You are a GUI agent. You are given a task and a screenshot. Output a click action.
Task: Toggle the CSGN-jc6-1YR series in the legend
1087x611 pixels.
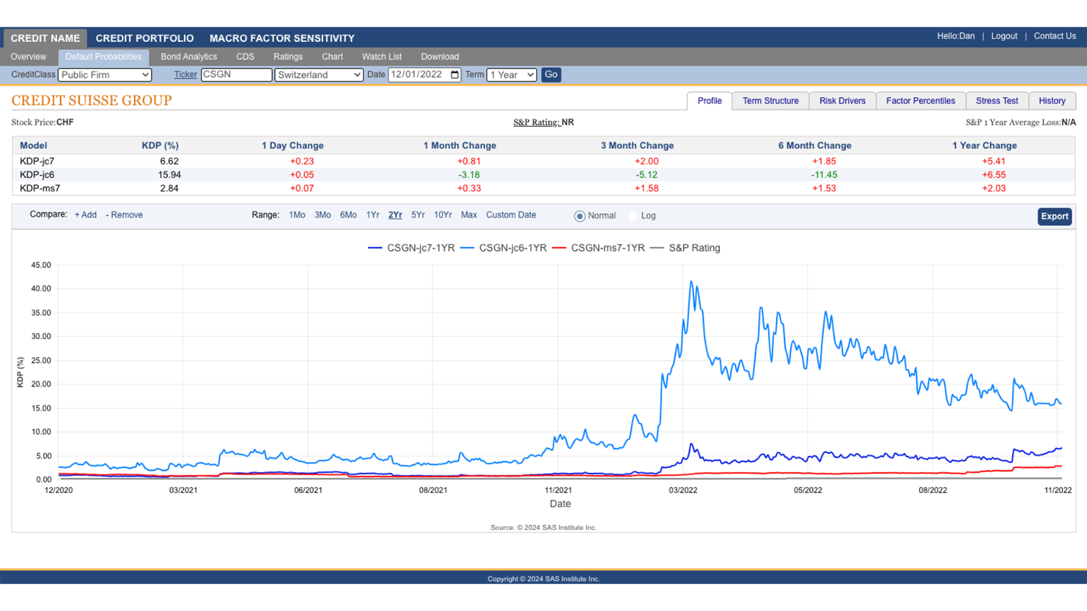[x=513, y=247]
